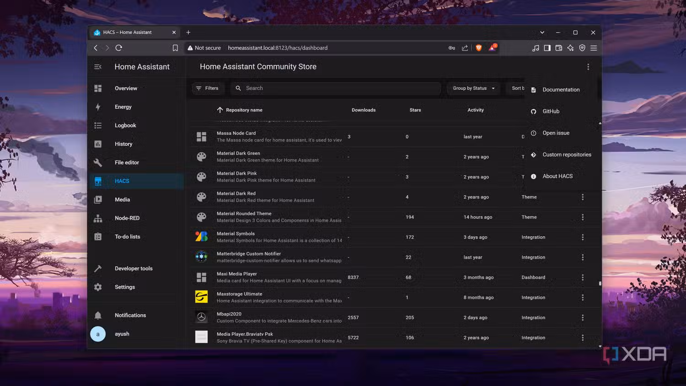The width and height of the screenshot is (686, 386).
Task: Click the Node-RED sidebar icon
Action: coord(98,218)
